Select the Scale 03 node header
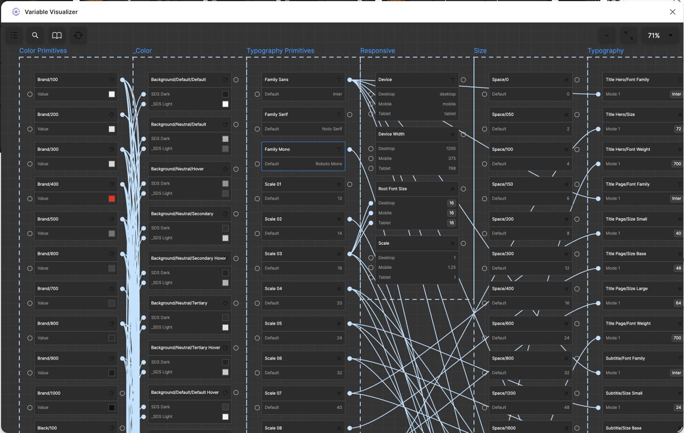This screenshot has height=433, width=684. coord(303,254)
